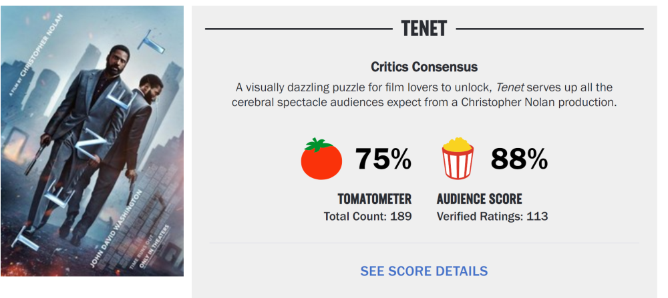Image resolution: width=668 pixels, height=298 pixels.
Task: Click the 75% Tomatometer score
Action: [383, 159]
